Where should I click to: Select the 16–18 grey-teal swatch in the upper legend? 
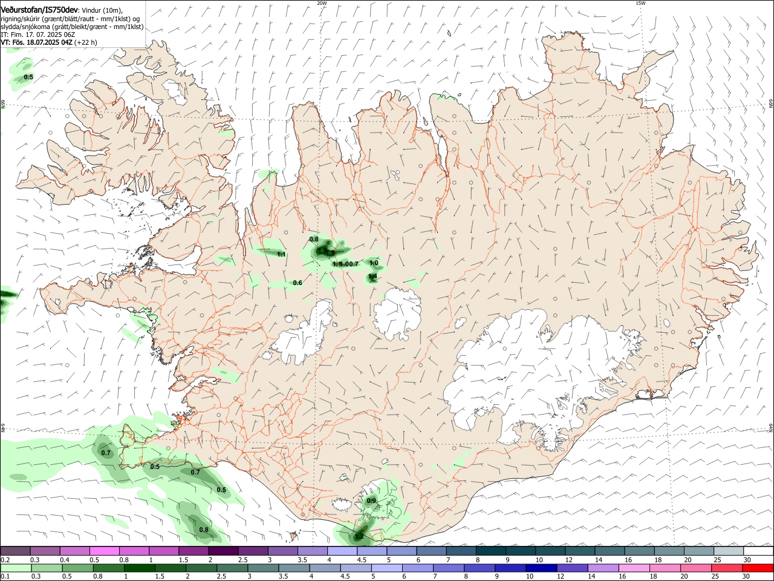pos(640,551)
